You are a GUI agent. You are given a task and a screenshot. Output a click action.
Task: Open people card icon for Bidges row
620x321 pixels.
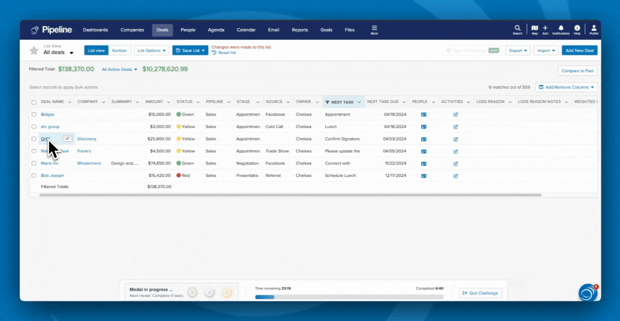(424, 115)
